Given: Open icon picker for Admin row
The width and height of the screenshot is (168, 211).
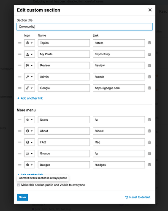Looking at the screenshot, I should pos(30,77).
